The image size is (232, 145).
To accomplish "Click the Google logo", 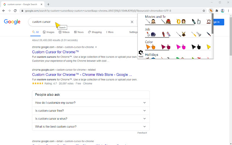I will tap(12, 22).
